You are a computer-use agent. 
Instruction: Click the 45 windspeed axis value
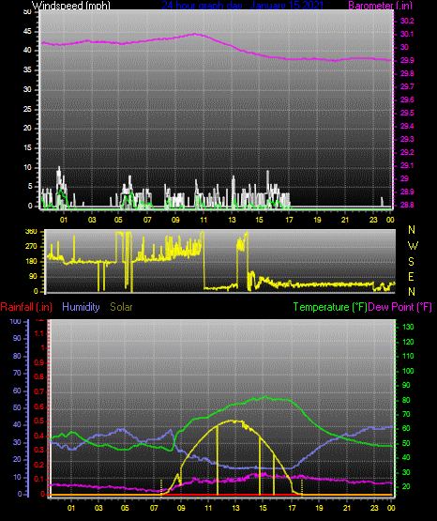[27, 32]
